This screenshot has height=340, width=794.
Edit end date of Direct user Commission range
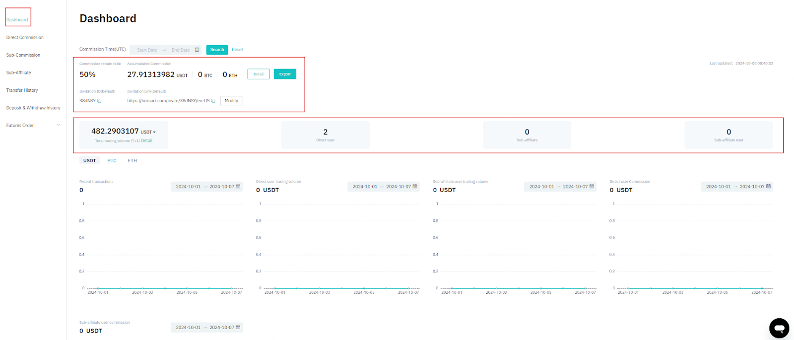coord(752,187)
